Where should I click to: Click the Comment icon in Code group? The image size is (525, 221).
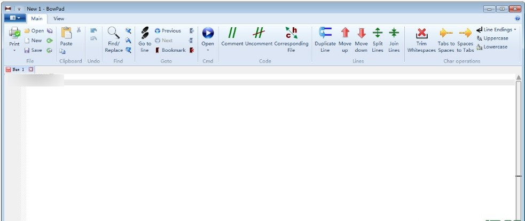(x=232, y=34)
